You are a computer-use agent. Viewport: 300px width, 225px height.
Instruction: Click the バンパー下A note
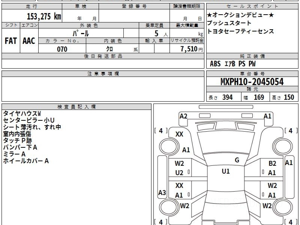[x=20, y=147]
